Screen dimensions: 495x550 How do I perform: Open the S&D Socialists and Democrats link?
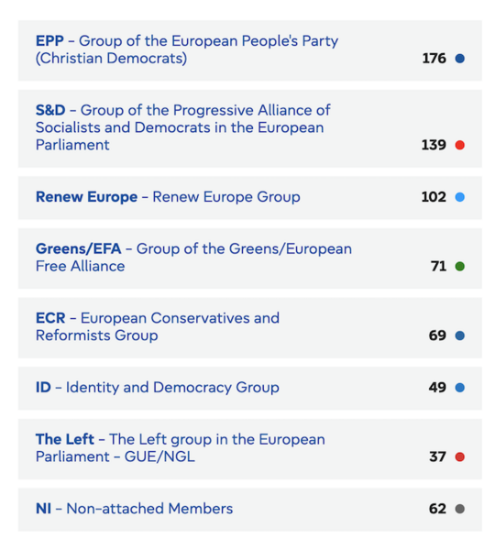tap(182, 127)
